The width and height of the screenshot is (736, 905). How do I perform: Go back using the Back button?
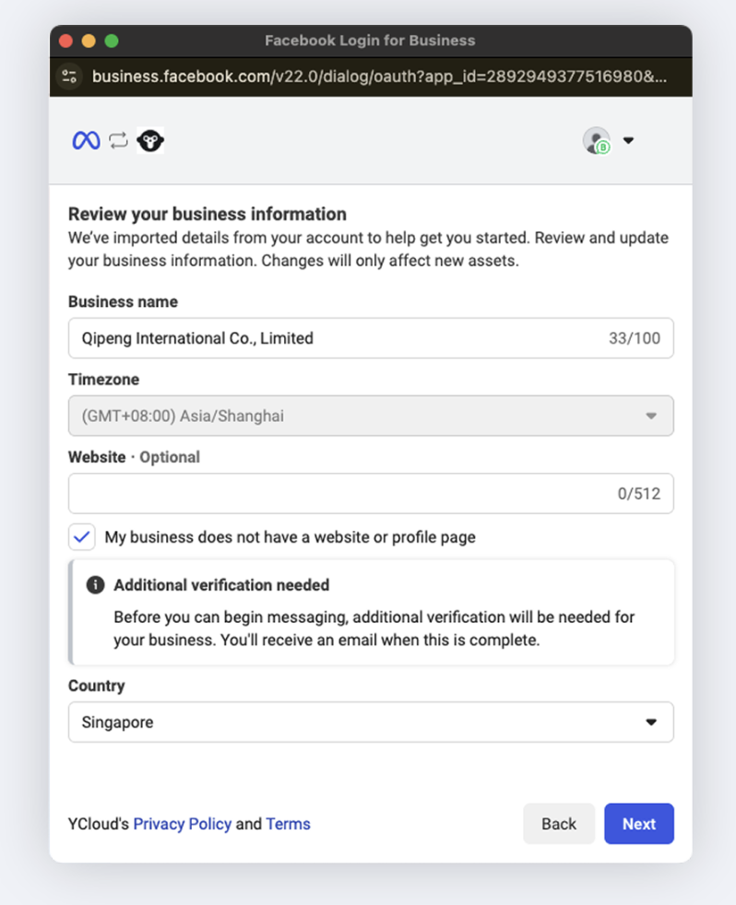click(558, 824)
